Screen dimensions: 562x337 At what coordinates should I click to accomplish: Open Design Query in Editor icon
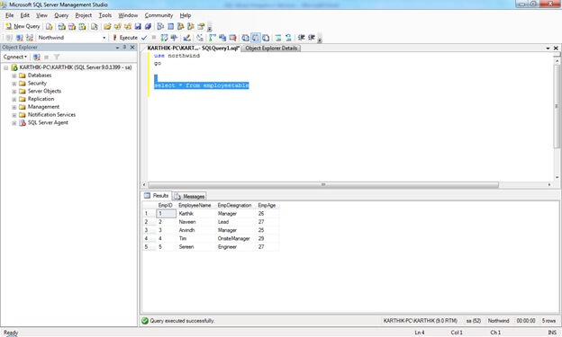pos(186,38)
